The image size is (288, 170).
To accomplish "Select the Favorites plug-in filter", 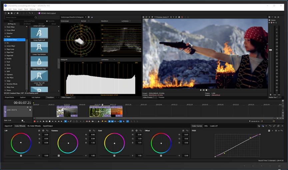I will point(50,21).
